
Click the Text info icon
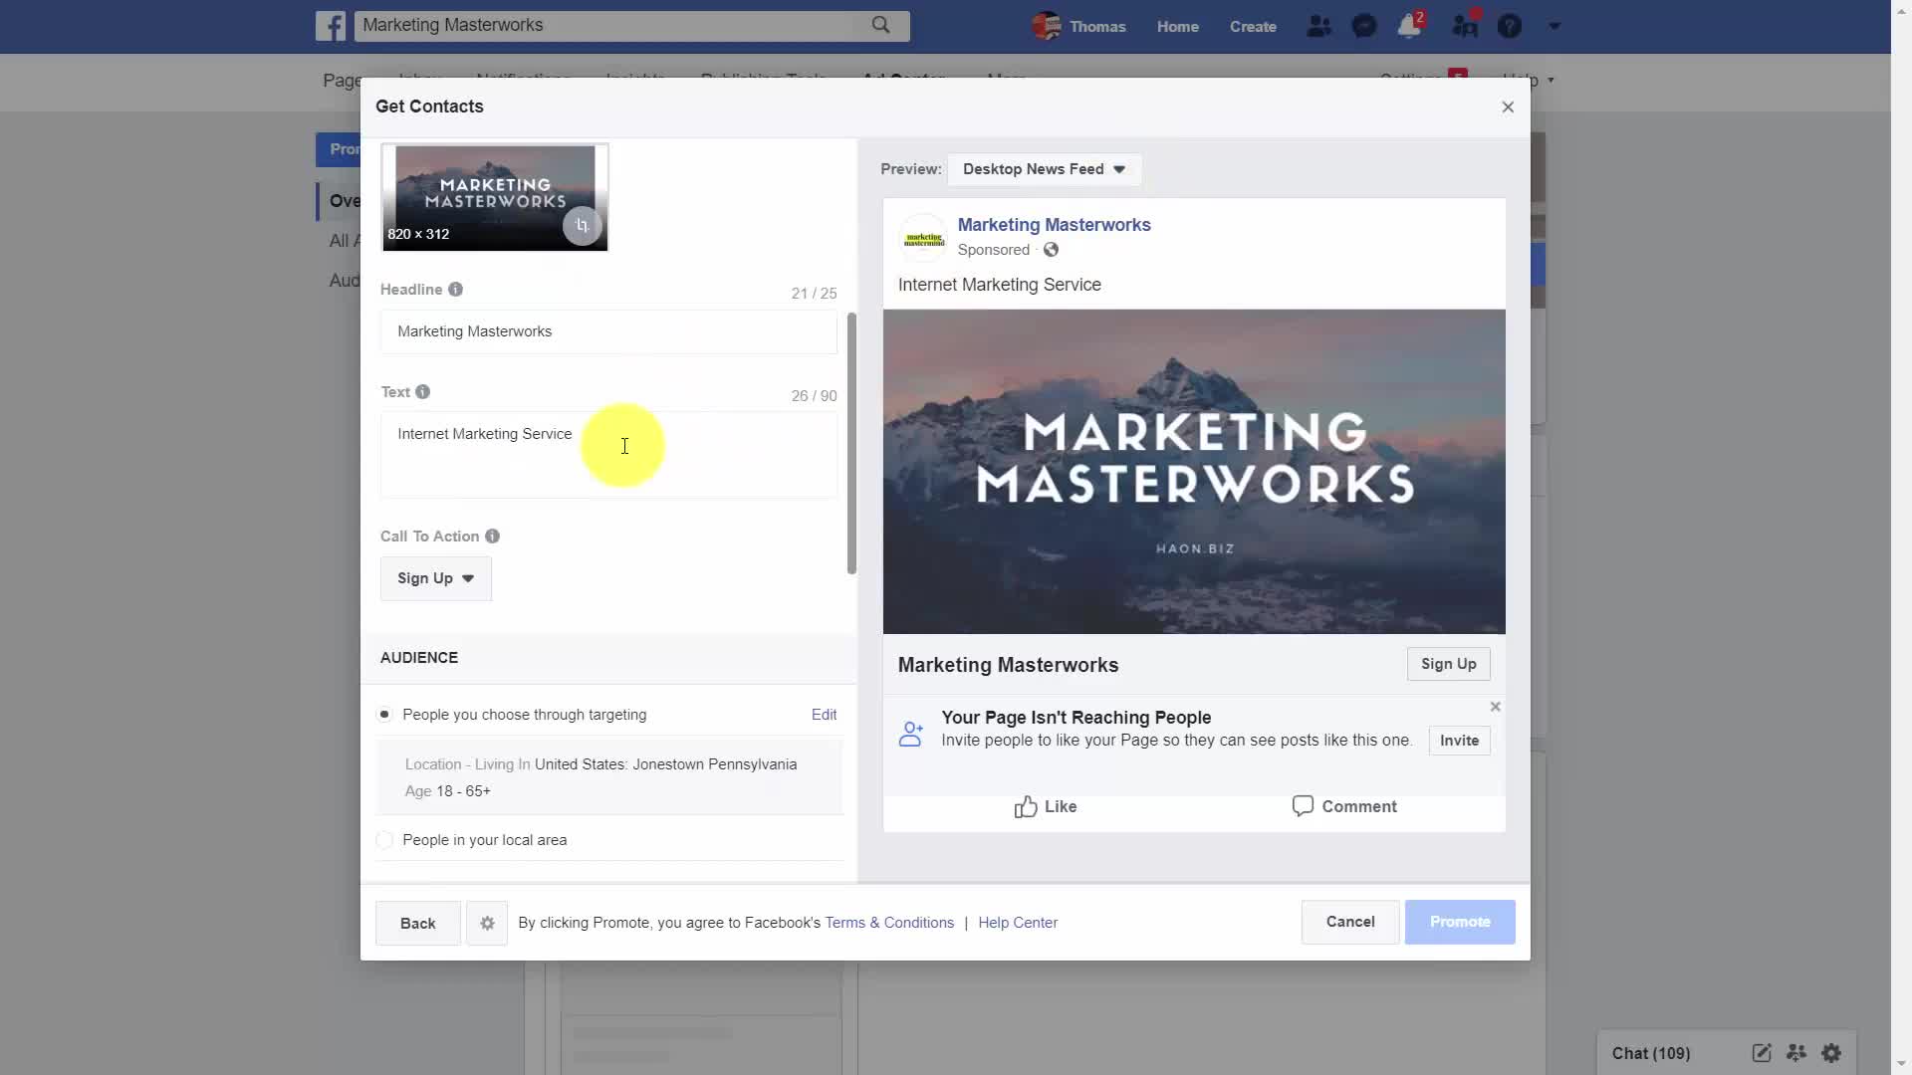[x=422, y=392]
